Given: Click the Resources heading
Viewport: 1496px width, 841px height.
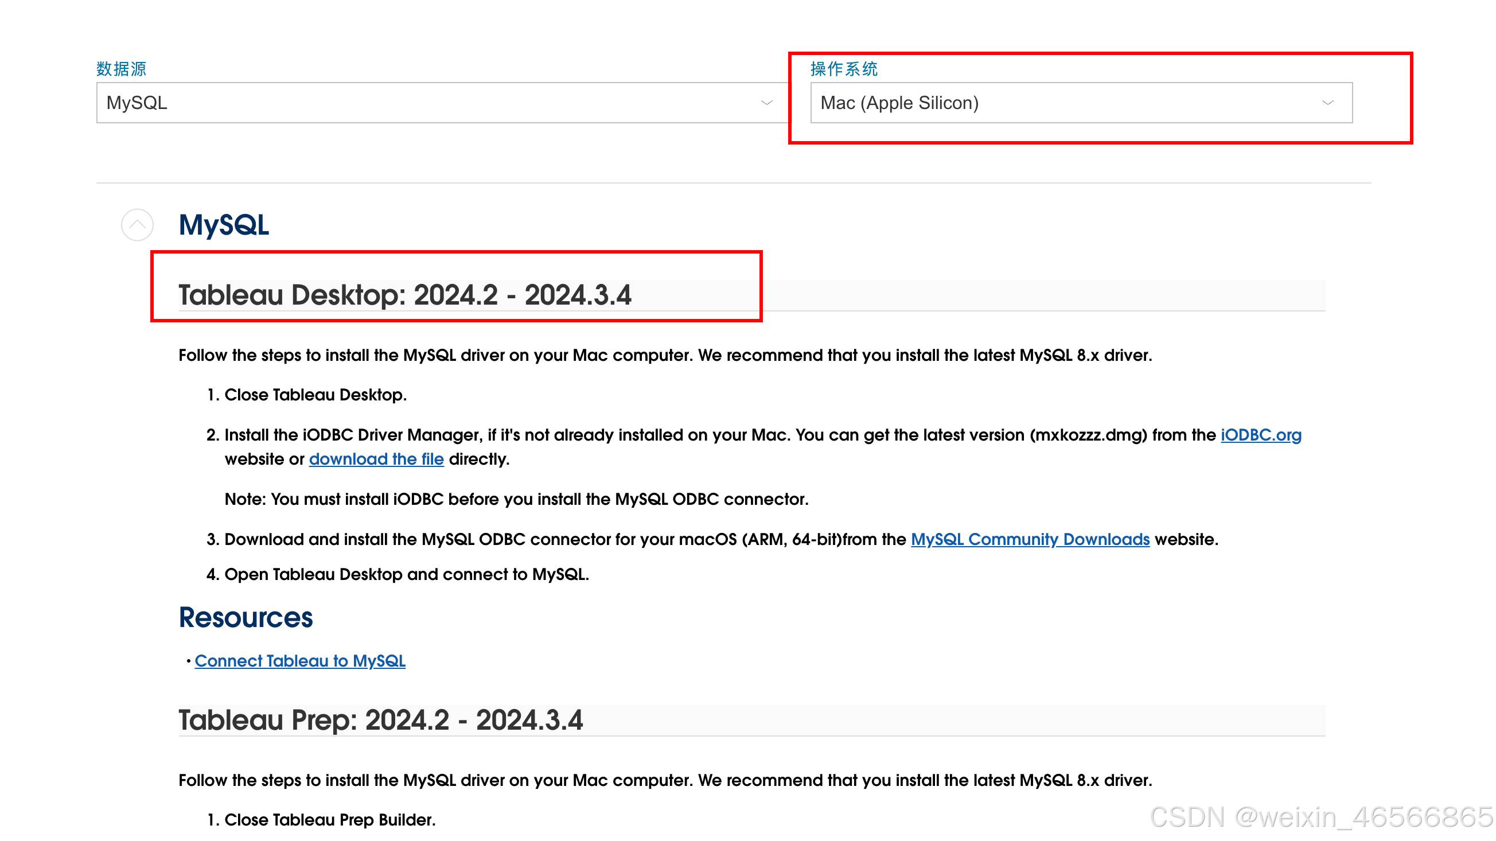Looking at the screenshot, I should pos(246,617).
